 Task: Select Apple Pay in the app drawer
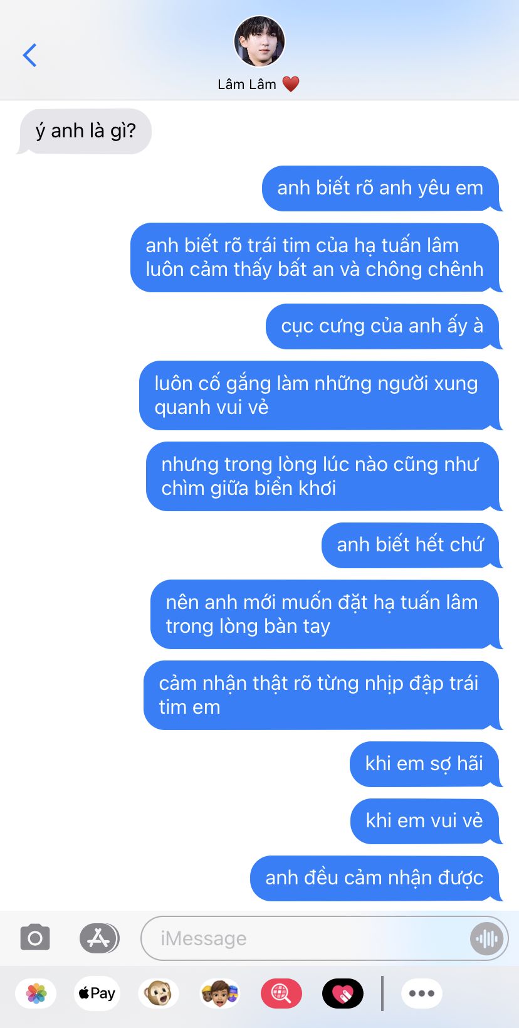(x=97, y=994)
